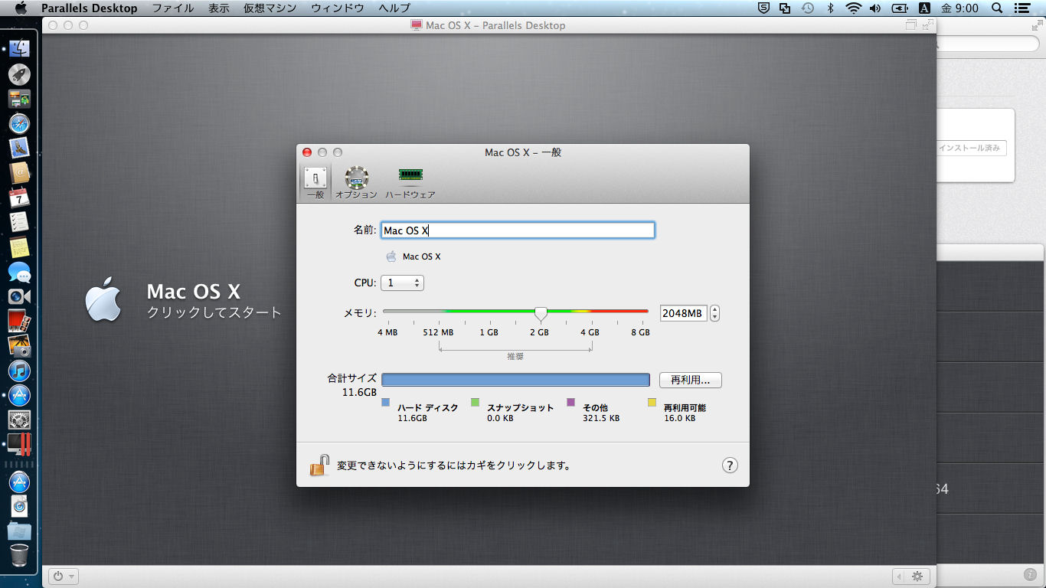
Task: Open the Trash in the Dock
Action: [x=19, y=554]
